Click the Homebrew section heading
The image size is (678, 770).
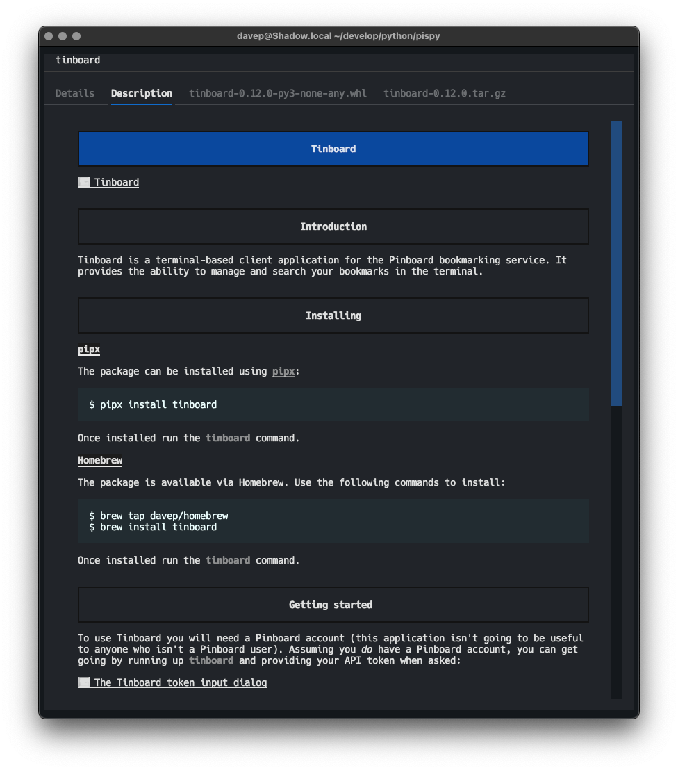point(99,459)
